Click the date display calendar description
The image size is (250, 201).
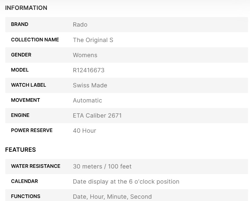tap(126, 182)
